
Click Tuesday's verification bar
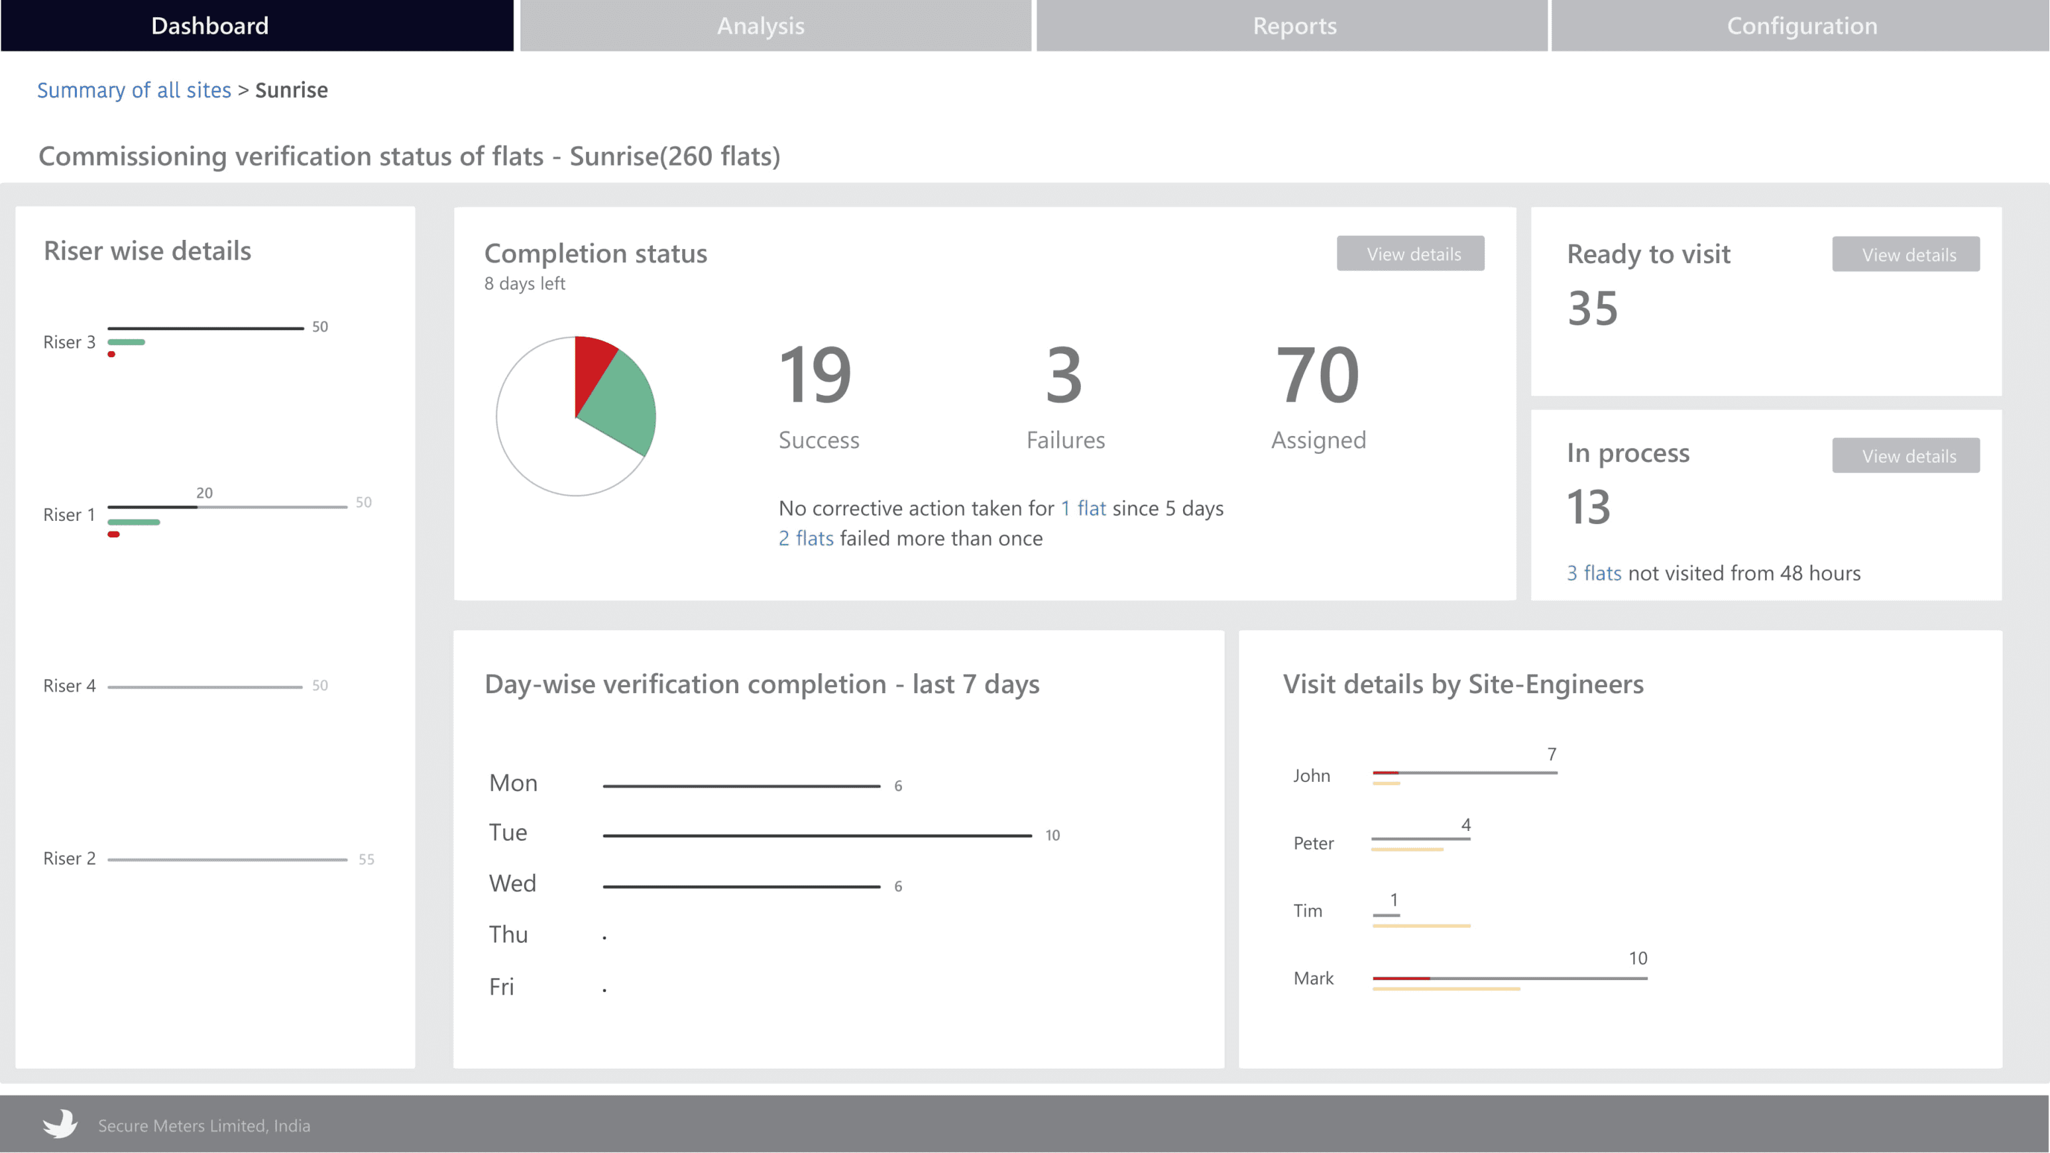pyautogui.click(x=817, y=836)
